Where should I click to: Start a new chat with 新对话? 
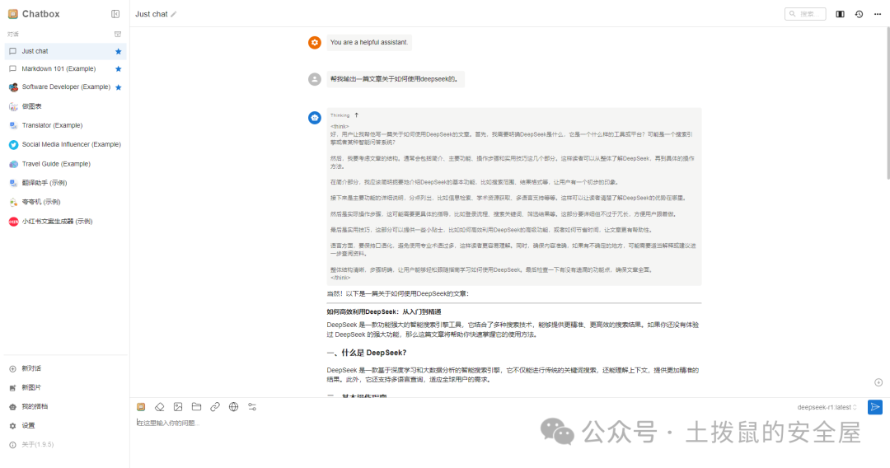coord(65,368)
